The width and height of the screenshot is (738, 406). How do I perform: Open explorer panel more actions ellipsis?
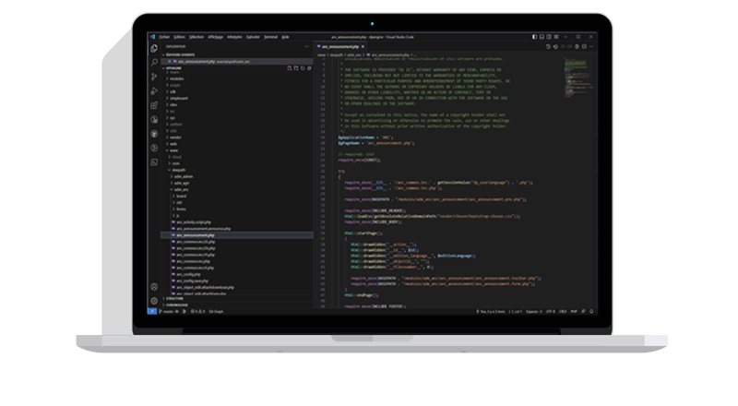coord(307,47)
